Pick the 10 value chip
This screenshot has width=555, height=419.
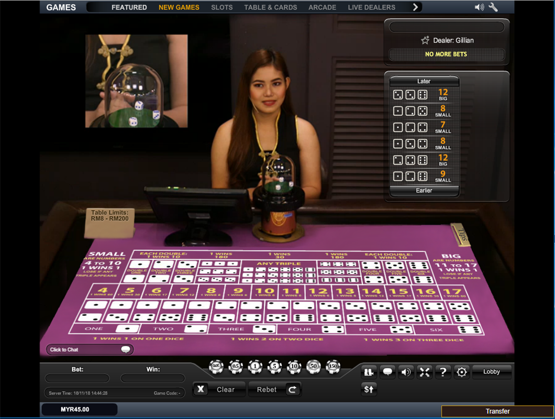[294, 367]
